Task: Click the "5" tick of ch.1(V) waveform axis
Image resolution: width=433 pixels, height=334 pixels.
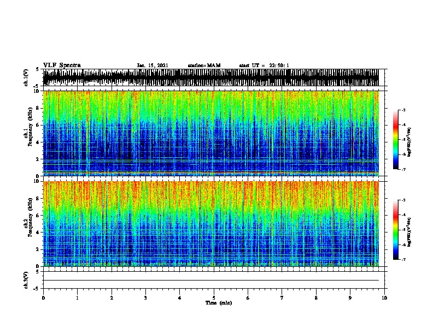Action: tap(38, 69)
